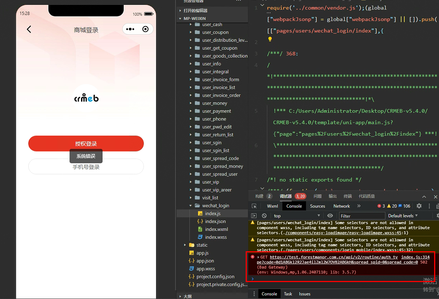Click the lightbulb quick-fix icon in editor
Screen dimensions: 439x299
270,39
